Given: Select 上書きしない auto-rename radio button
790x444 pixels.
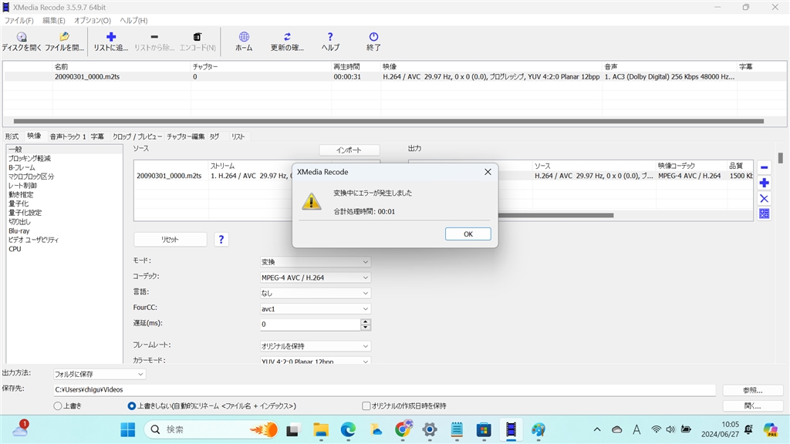Looking at the screenshot, I should (x=131, y=405).
